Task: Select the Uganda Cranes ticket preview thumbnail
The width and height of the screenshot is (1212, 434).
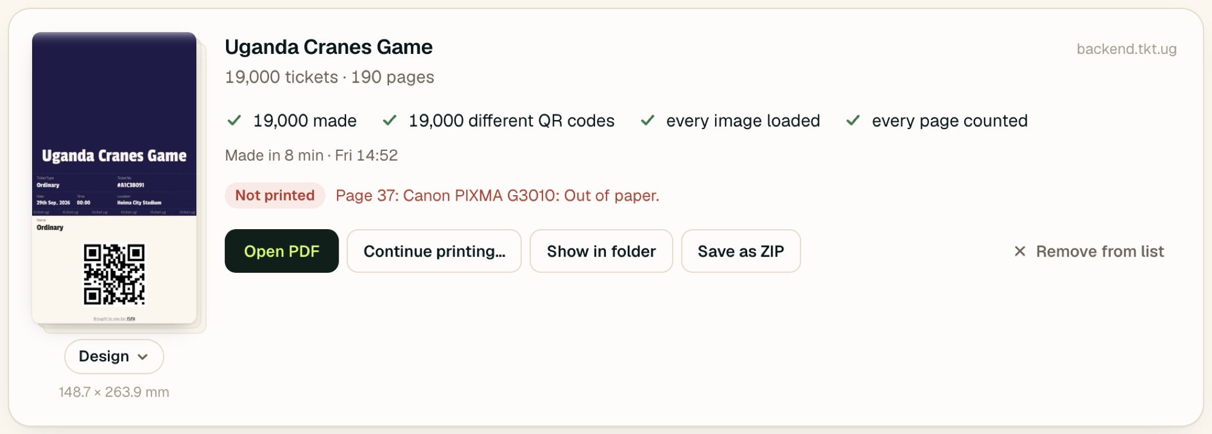Action: [x=114, y=178]
